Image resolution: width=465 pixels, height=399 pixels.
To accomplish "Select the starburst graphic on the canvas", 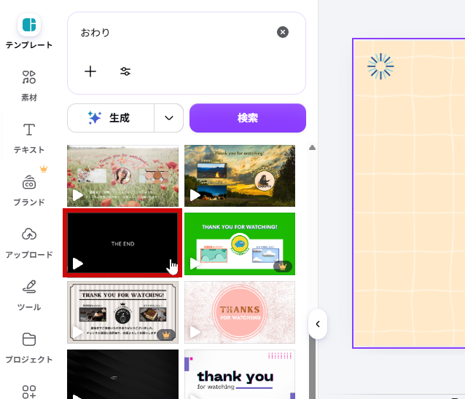I will point(380,66).
